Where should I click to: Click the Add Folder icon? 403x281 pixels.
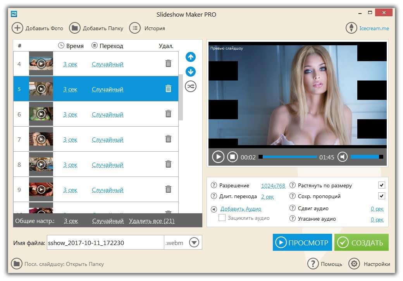[x=74, y=28]
